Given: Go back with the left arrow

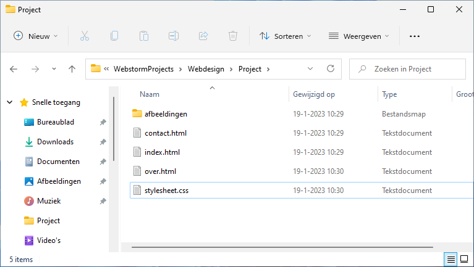Looking at the screenshot, I should [x=14, y=69].
